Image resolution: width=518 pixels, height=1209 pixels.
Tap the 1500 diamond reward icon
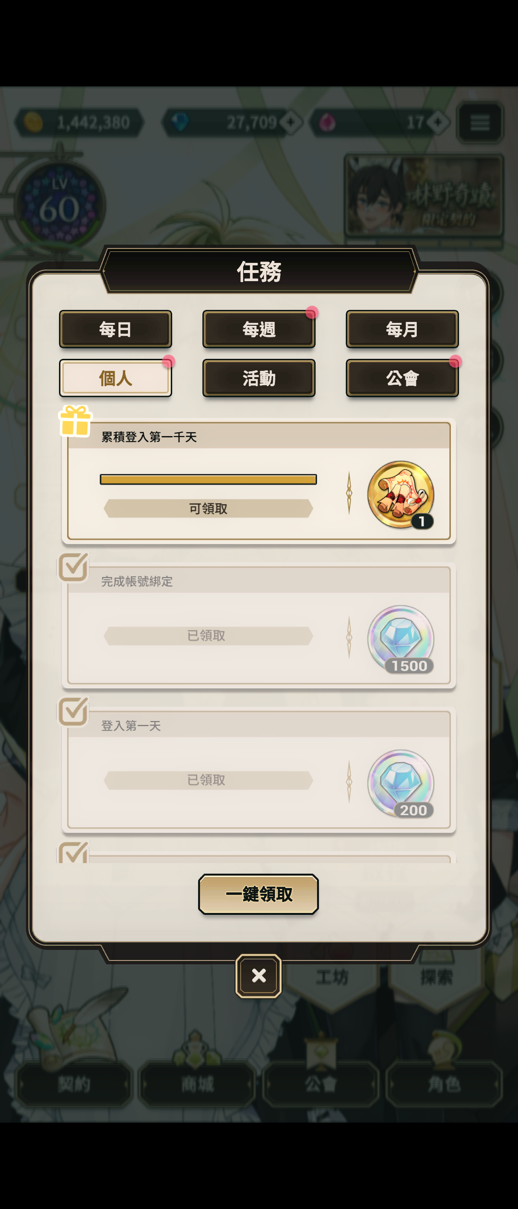click(x=401, y=639)
